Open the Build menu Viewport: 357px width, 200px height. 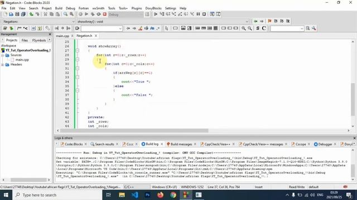tap(59, 8)
